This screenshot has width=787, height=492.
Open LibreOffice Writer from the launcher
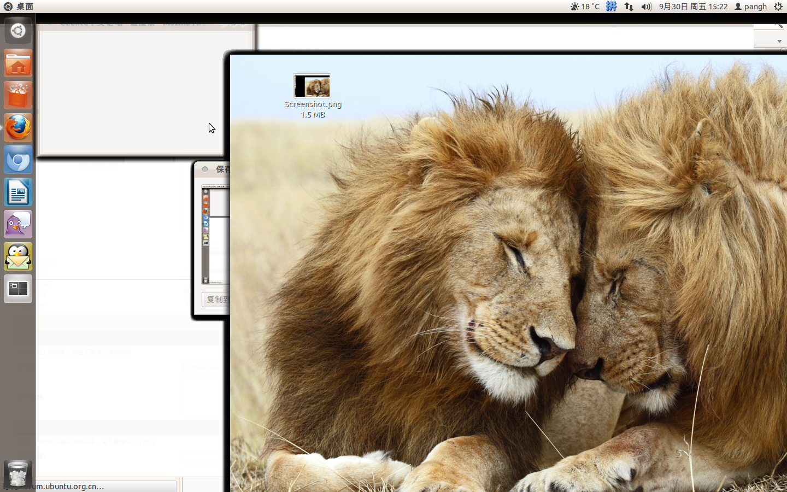[x=18, y=192]
